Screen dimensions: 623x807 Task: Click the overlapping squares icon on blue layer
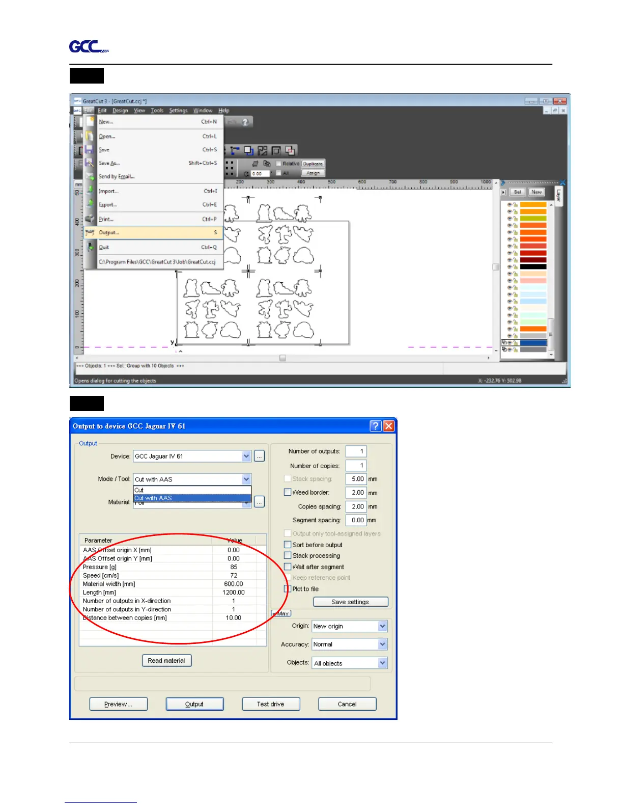pyautogui.click(x=504, y=342)
